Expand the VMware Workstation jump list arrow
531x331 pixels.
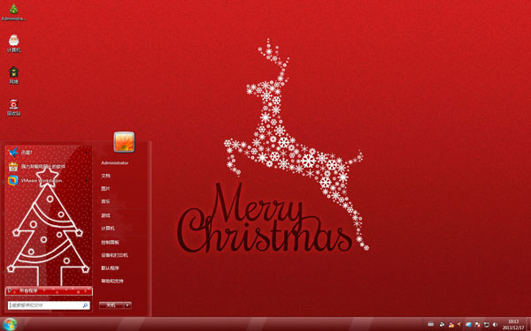[87, 180]
